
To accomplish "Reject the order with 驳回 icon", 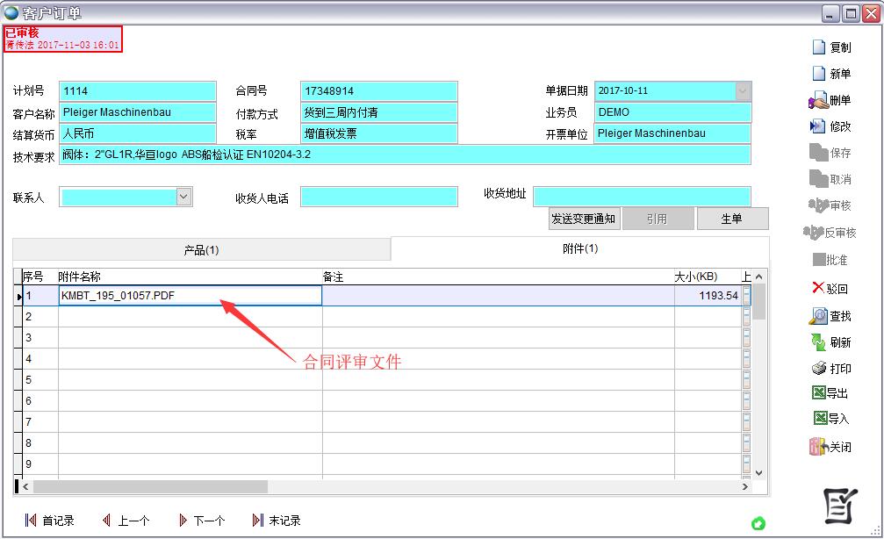I will [x=818, y=288].
